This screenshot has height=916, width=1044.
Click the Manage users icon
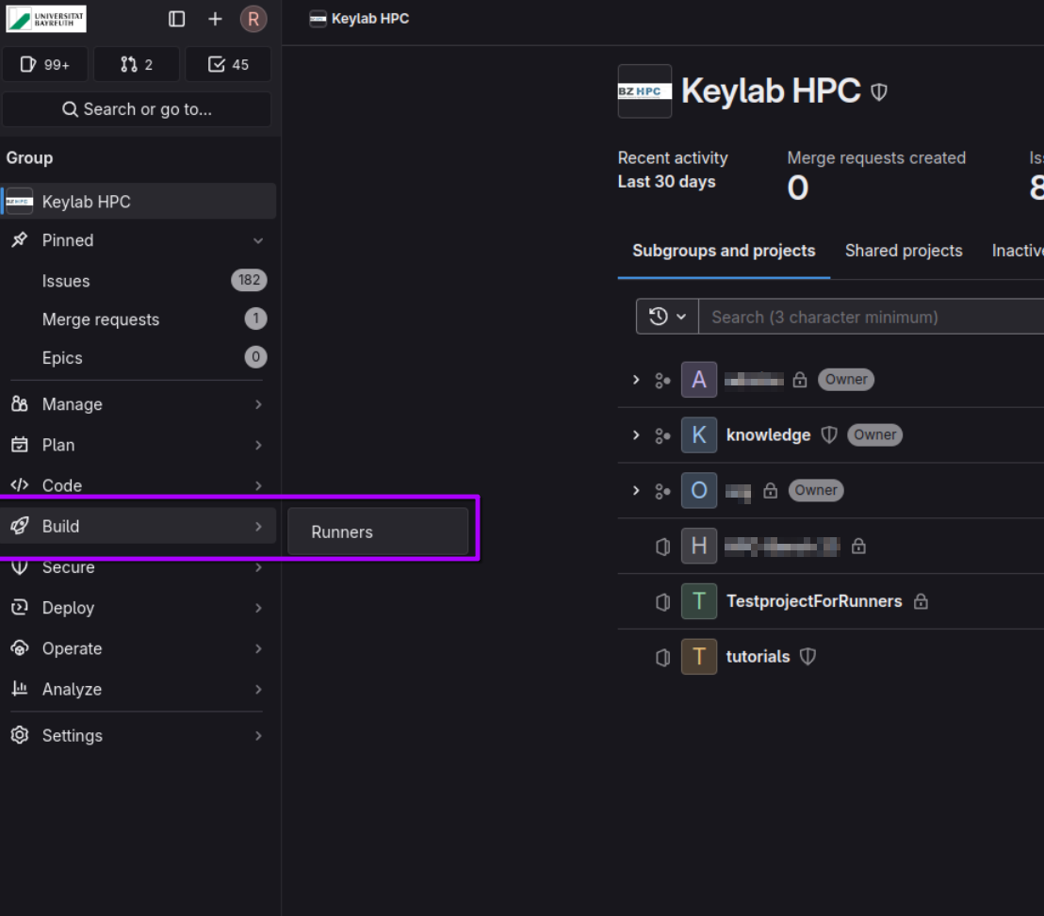click(x=19, y=404)
